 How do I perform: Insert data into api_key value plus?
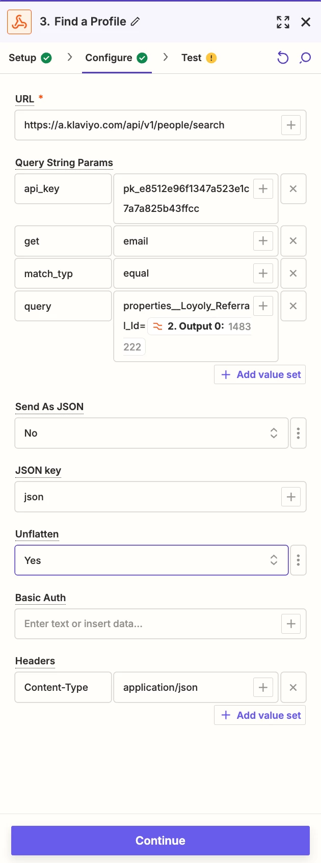263,188
